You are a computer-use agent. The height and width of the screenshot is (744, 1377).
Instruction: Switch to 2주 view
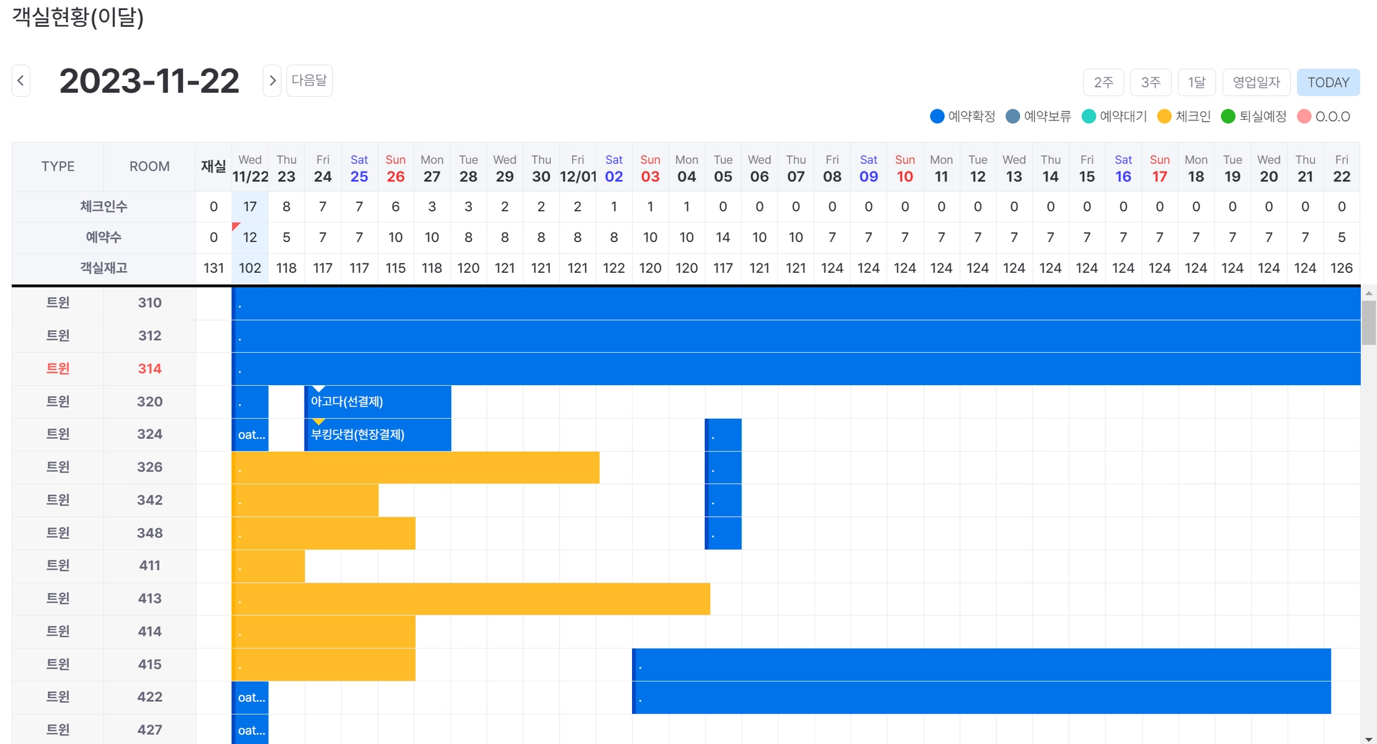coord(1103,82)
